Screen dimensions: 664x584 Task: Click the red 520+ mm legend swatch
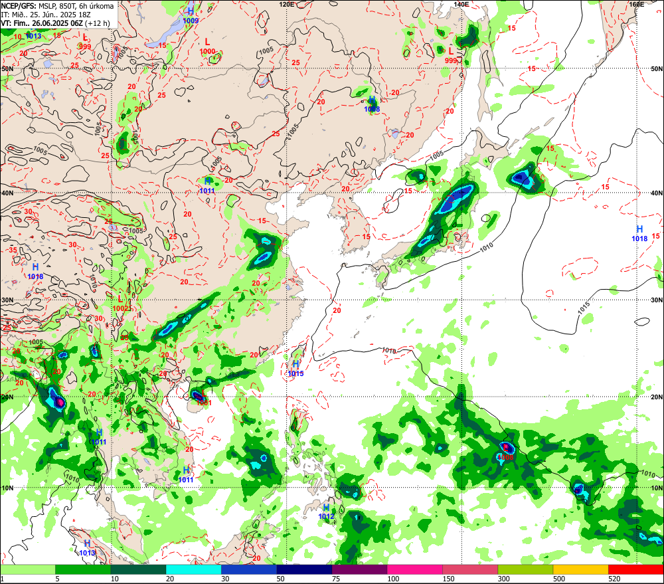(x=636, y=569)
